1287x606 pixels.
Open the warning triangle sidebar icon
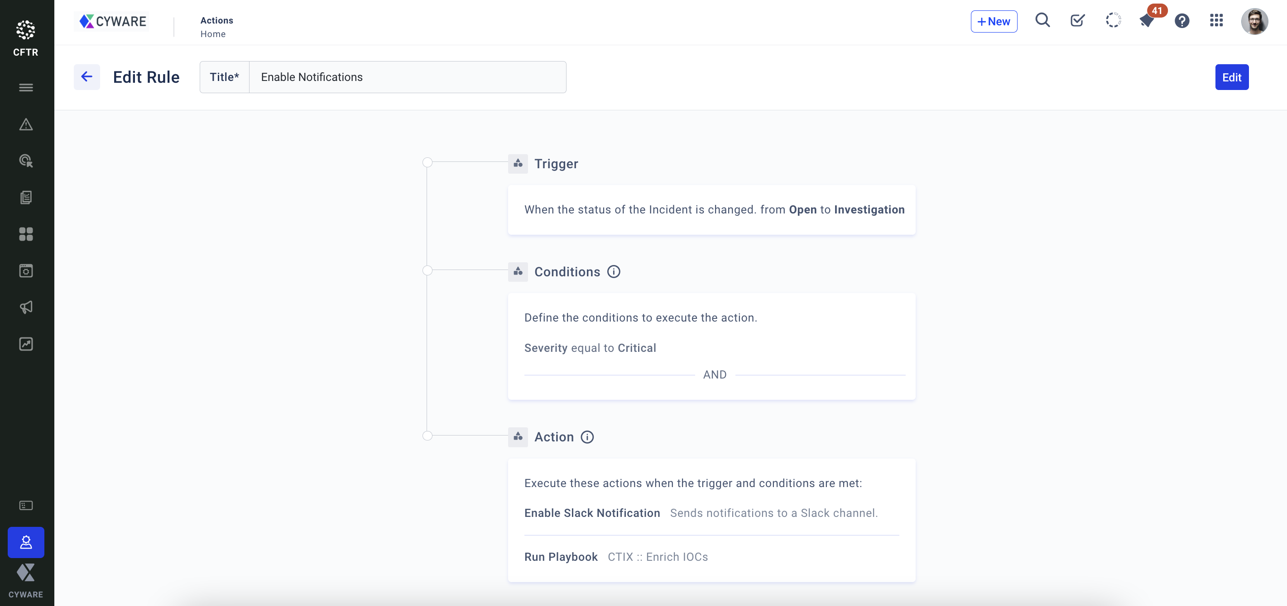click(x=26, y=124)
